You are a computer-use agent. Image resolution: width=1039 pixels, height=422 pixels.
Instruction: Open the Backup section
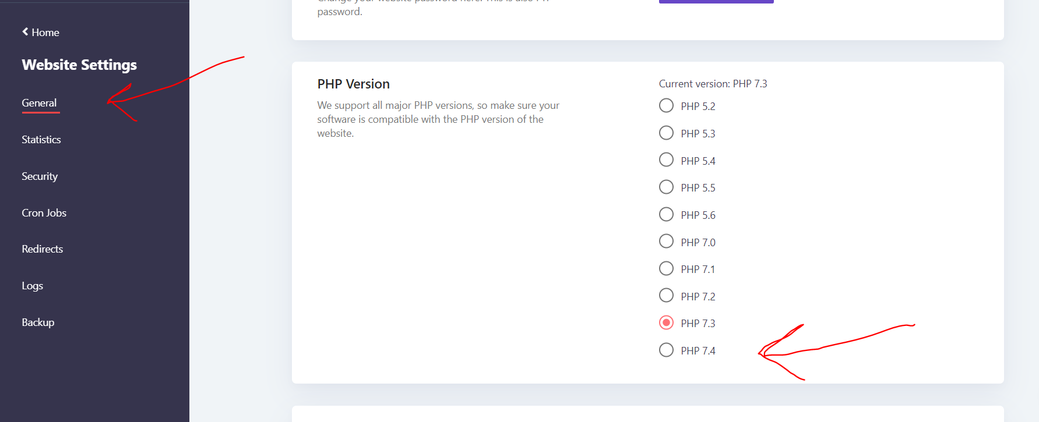(x=38, y=322)
